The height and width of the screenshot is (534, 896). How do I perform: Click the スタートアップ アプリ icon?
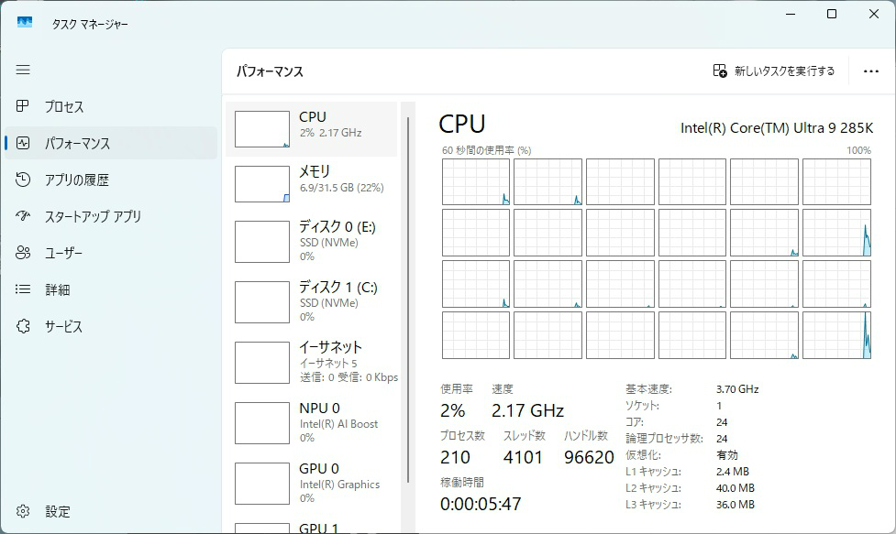[x=24, y=216]
